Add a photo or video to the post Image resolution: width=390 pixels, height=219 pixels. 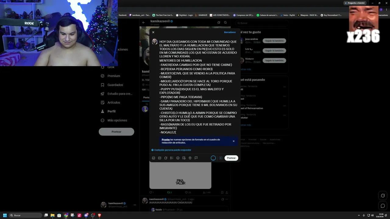tap(154, 158)
